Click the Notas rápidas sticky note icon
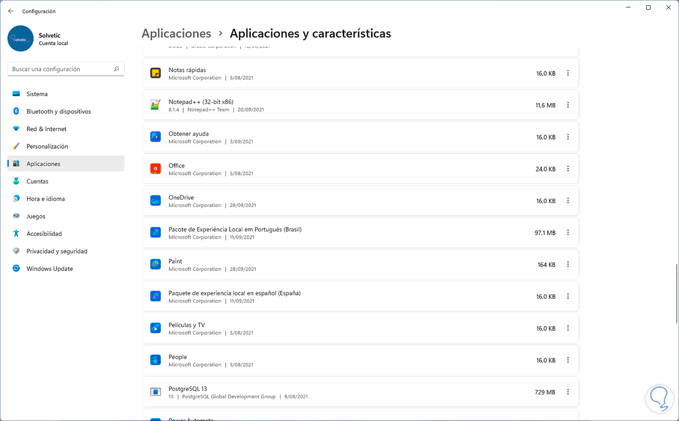This screenshot has height=421, width=679. click(156, 73)
